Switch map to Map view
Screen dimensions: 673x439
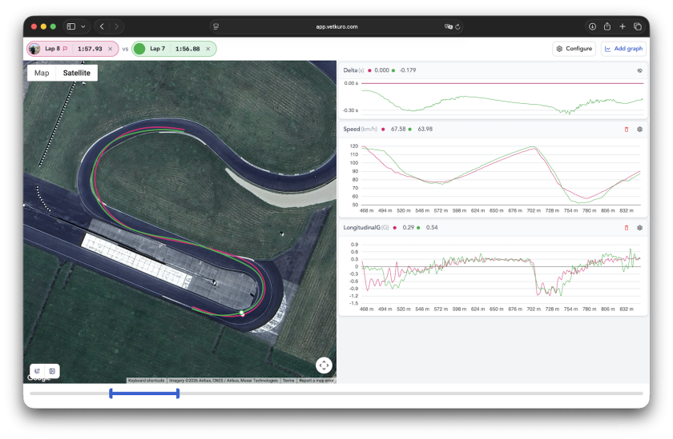pos(42,73)
